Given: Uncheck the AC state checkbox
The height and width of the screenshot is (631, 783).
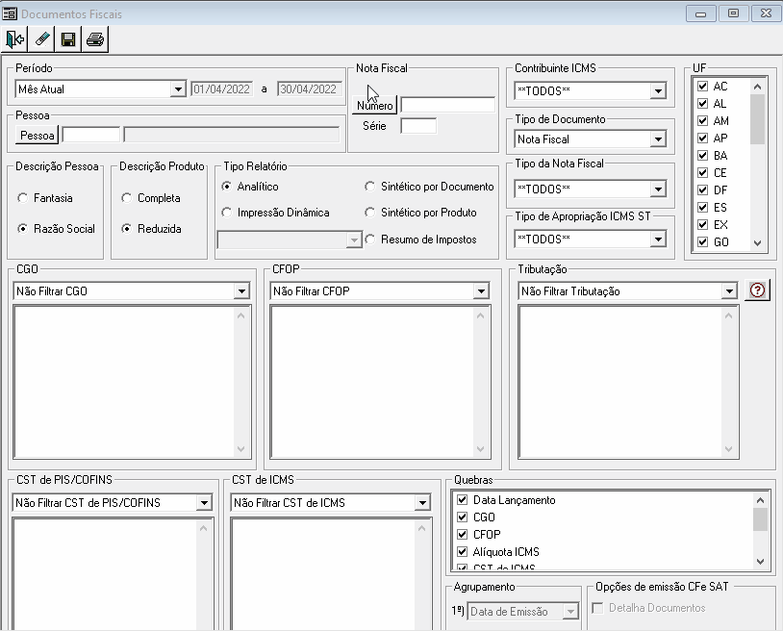Looking at the screenshot, I should (702, 86).
